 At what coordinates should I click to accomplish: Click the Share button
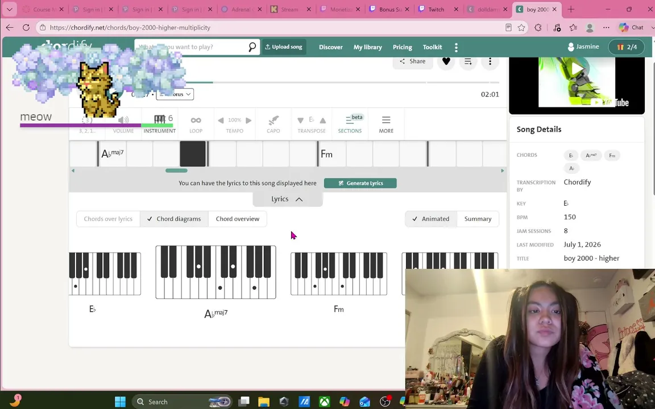click(x=412, y=61)
